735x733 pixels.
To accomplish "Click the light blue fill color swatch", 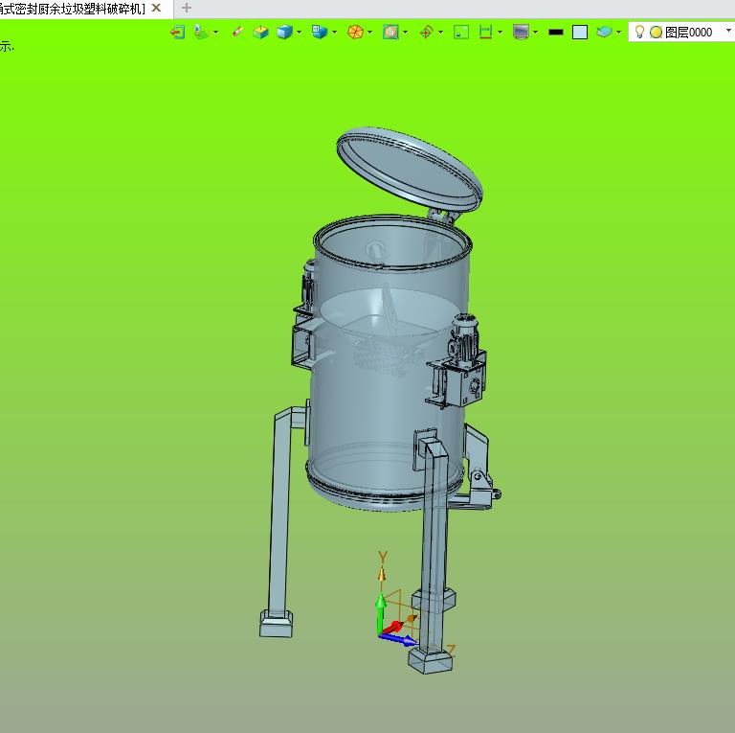I will point(580,32).
